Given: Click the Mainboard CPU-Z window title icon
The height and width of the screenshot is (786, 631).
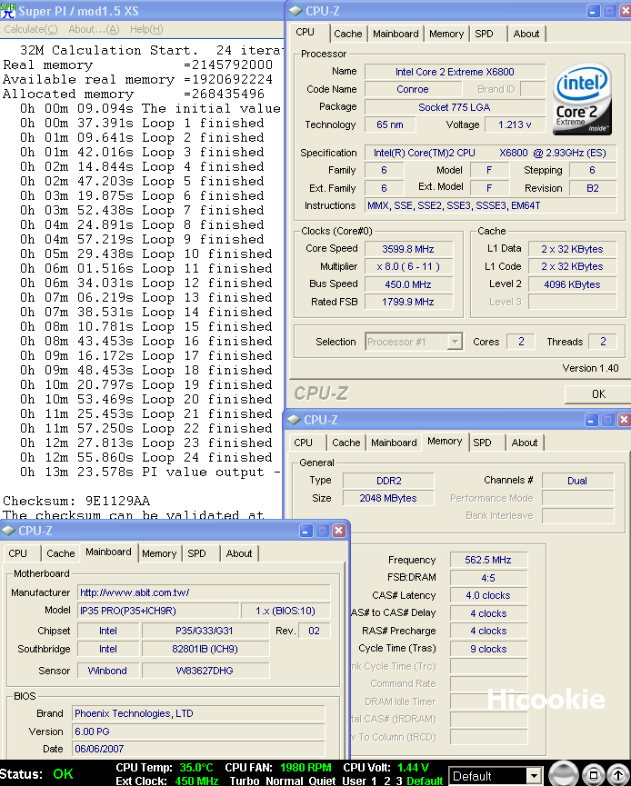Looking at the screenshot, I should click(x=8, y=531).
